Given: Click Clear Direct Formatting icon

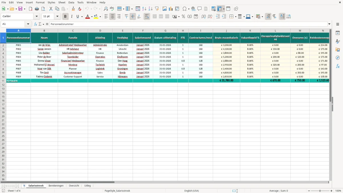Looking at the screenshot, I should (80, 9).
